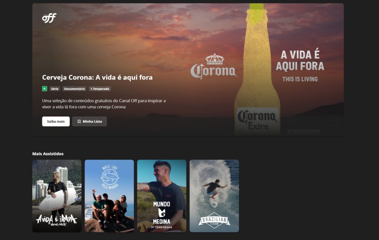Click the 1 Temporada tag

tap(100, 89)
